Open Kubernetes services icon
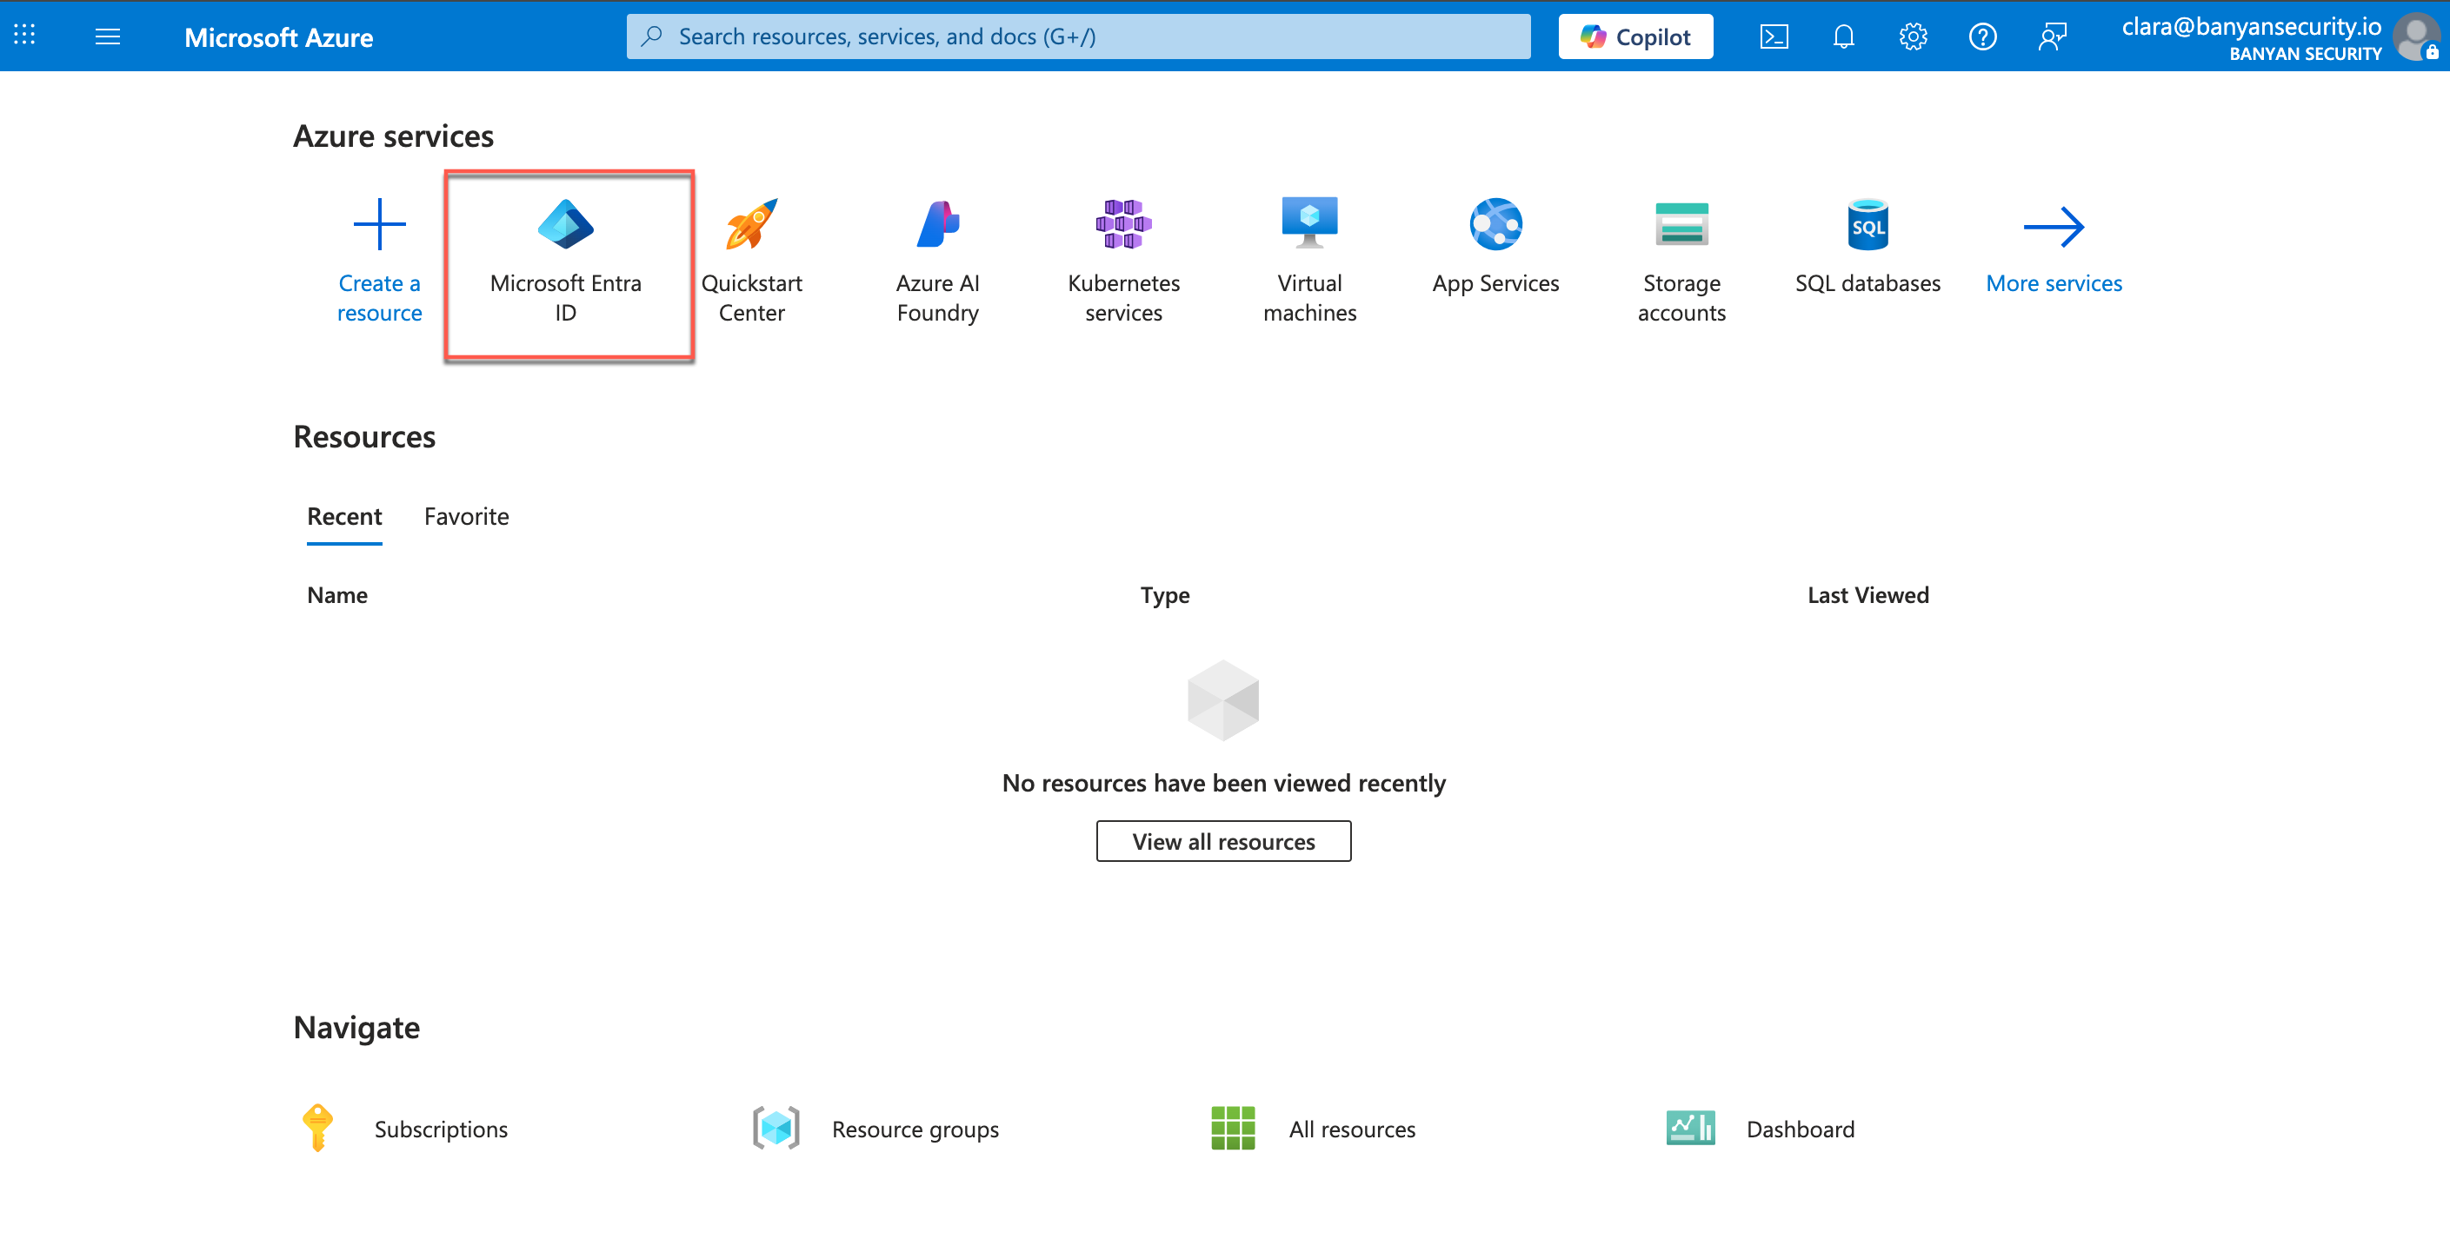2450x1239 pixels. coord(1122,224)
